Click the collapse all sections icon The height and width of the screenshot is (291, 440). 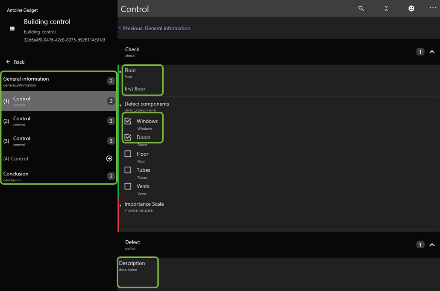click(x=386, y=9)
